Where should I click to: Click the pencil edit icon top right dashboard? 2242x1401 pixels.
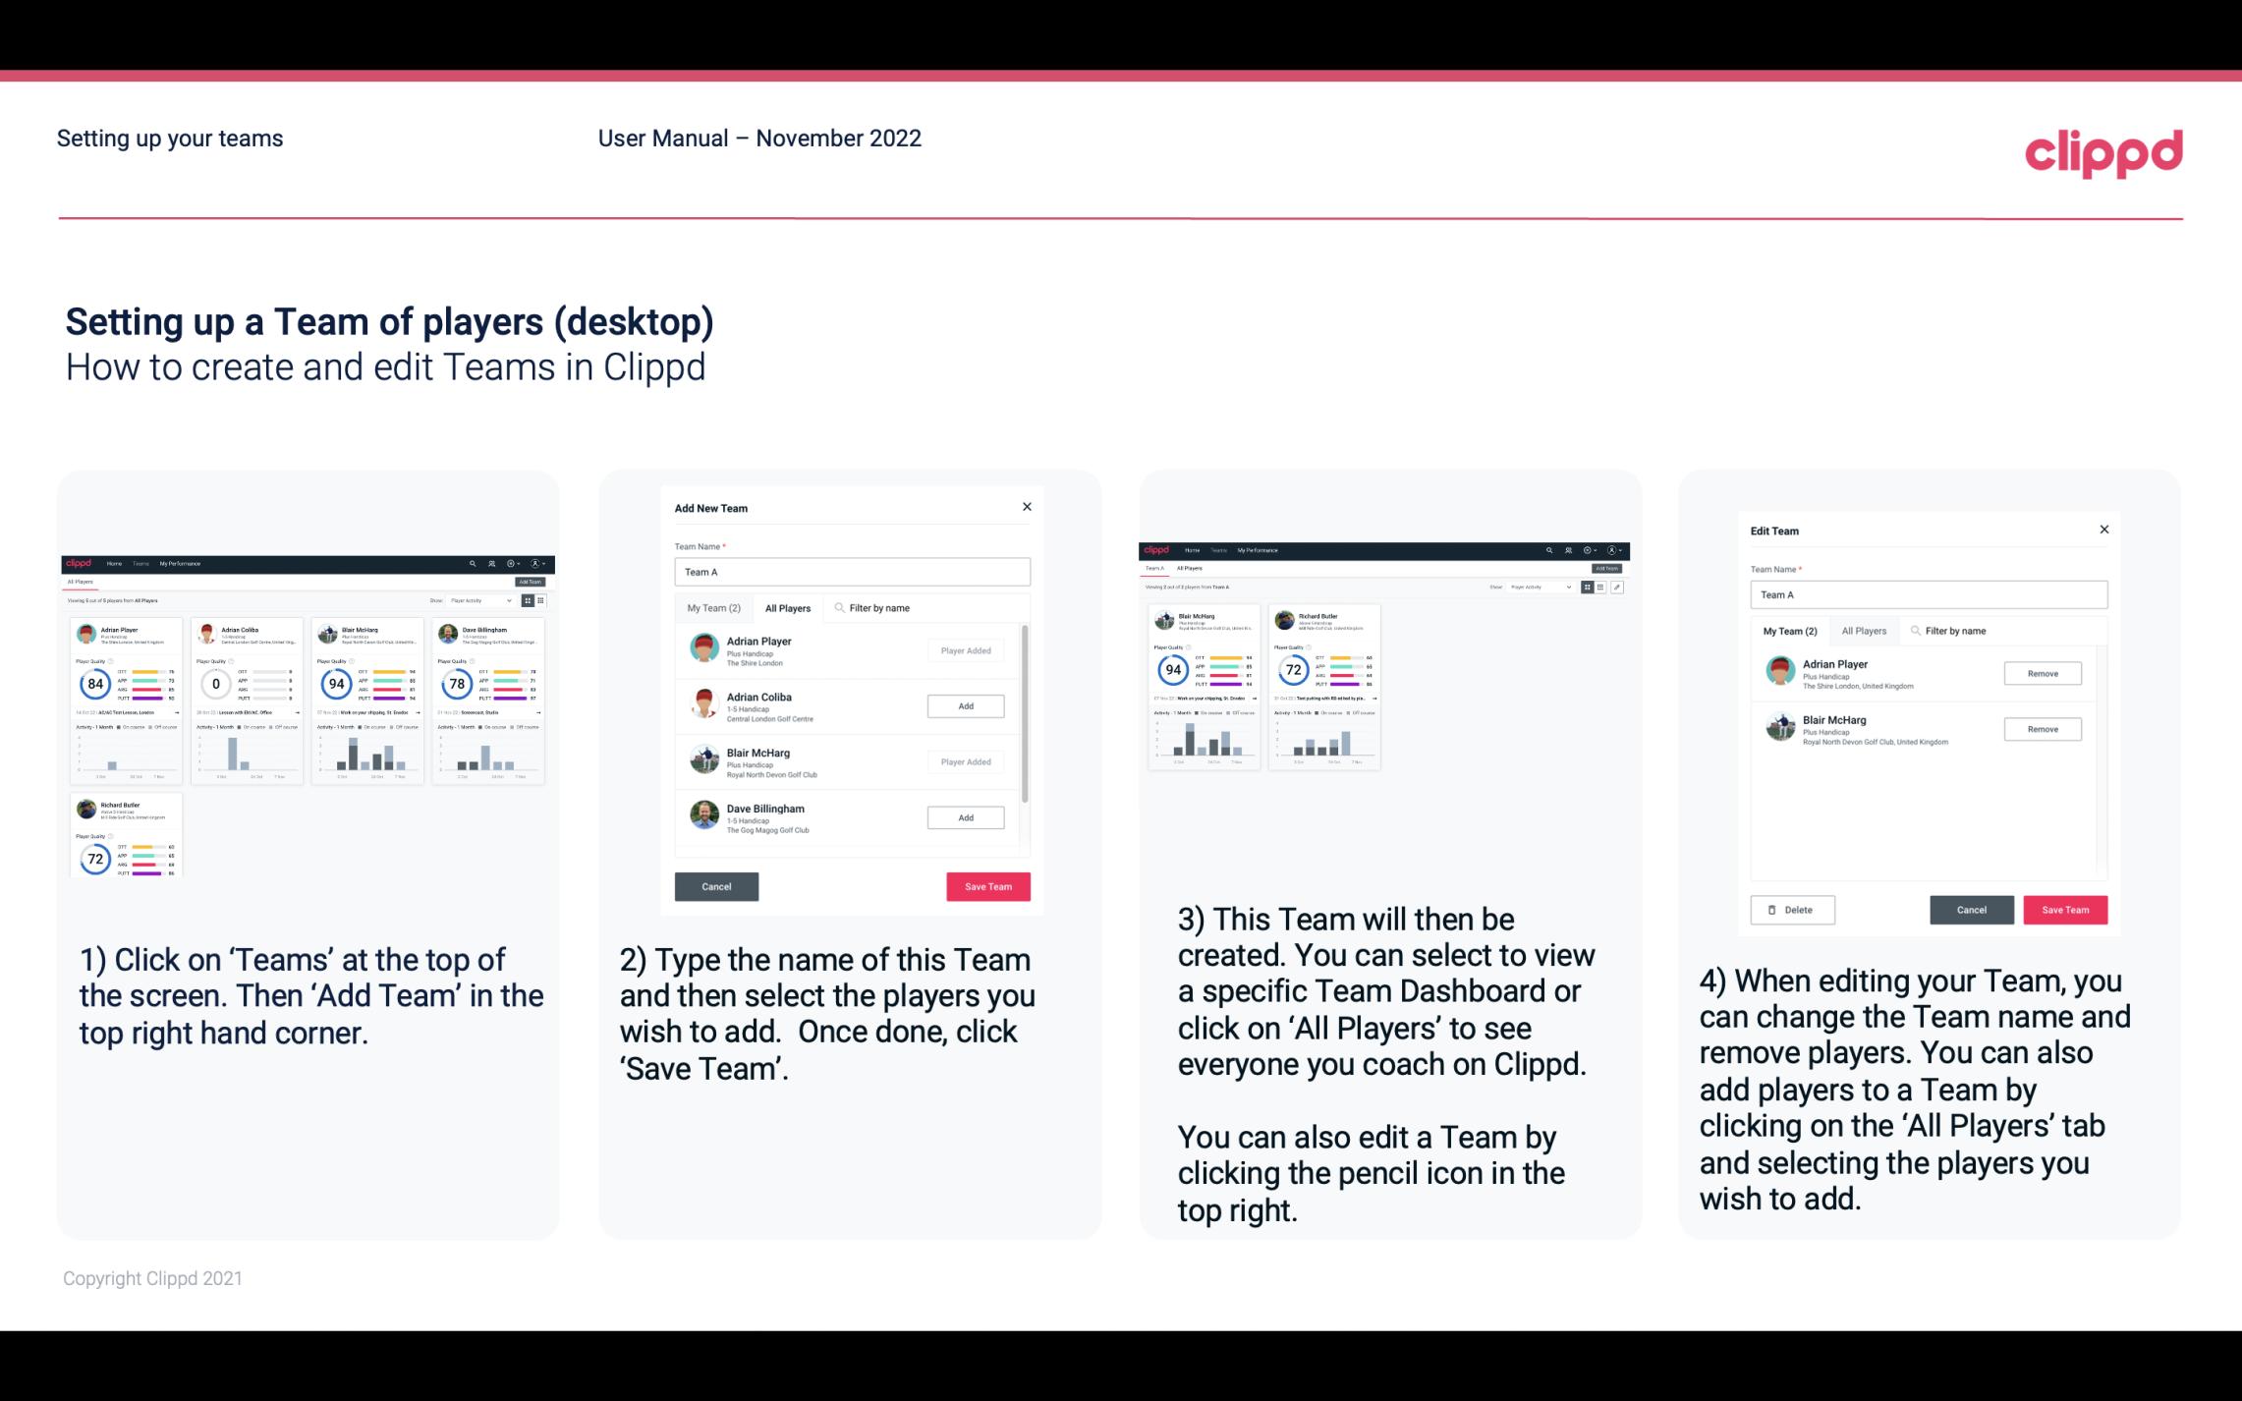point(1616,586)
